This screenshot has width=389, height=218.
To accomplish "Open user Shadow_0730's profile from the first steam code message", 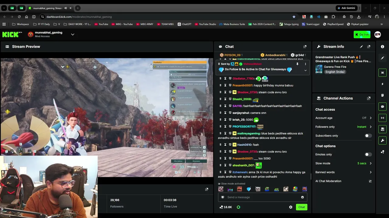I will coord(247,92).
